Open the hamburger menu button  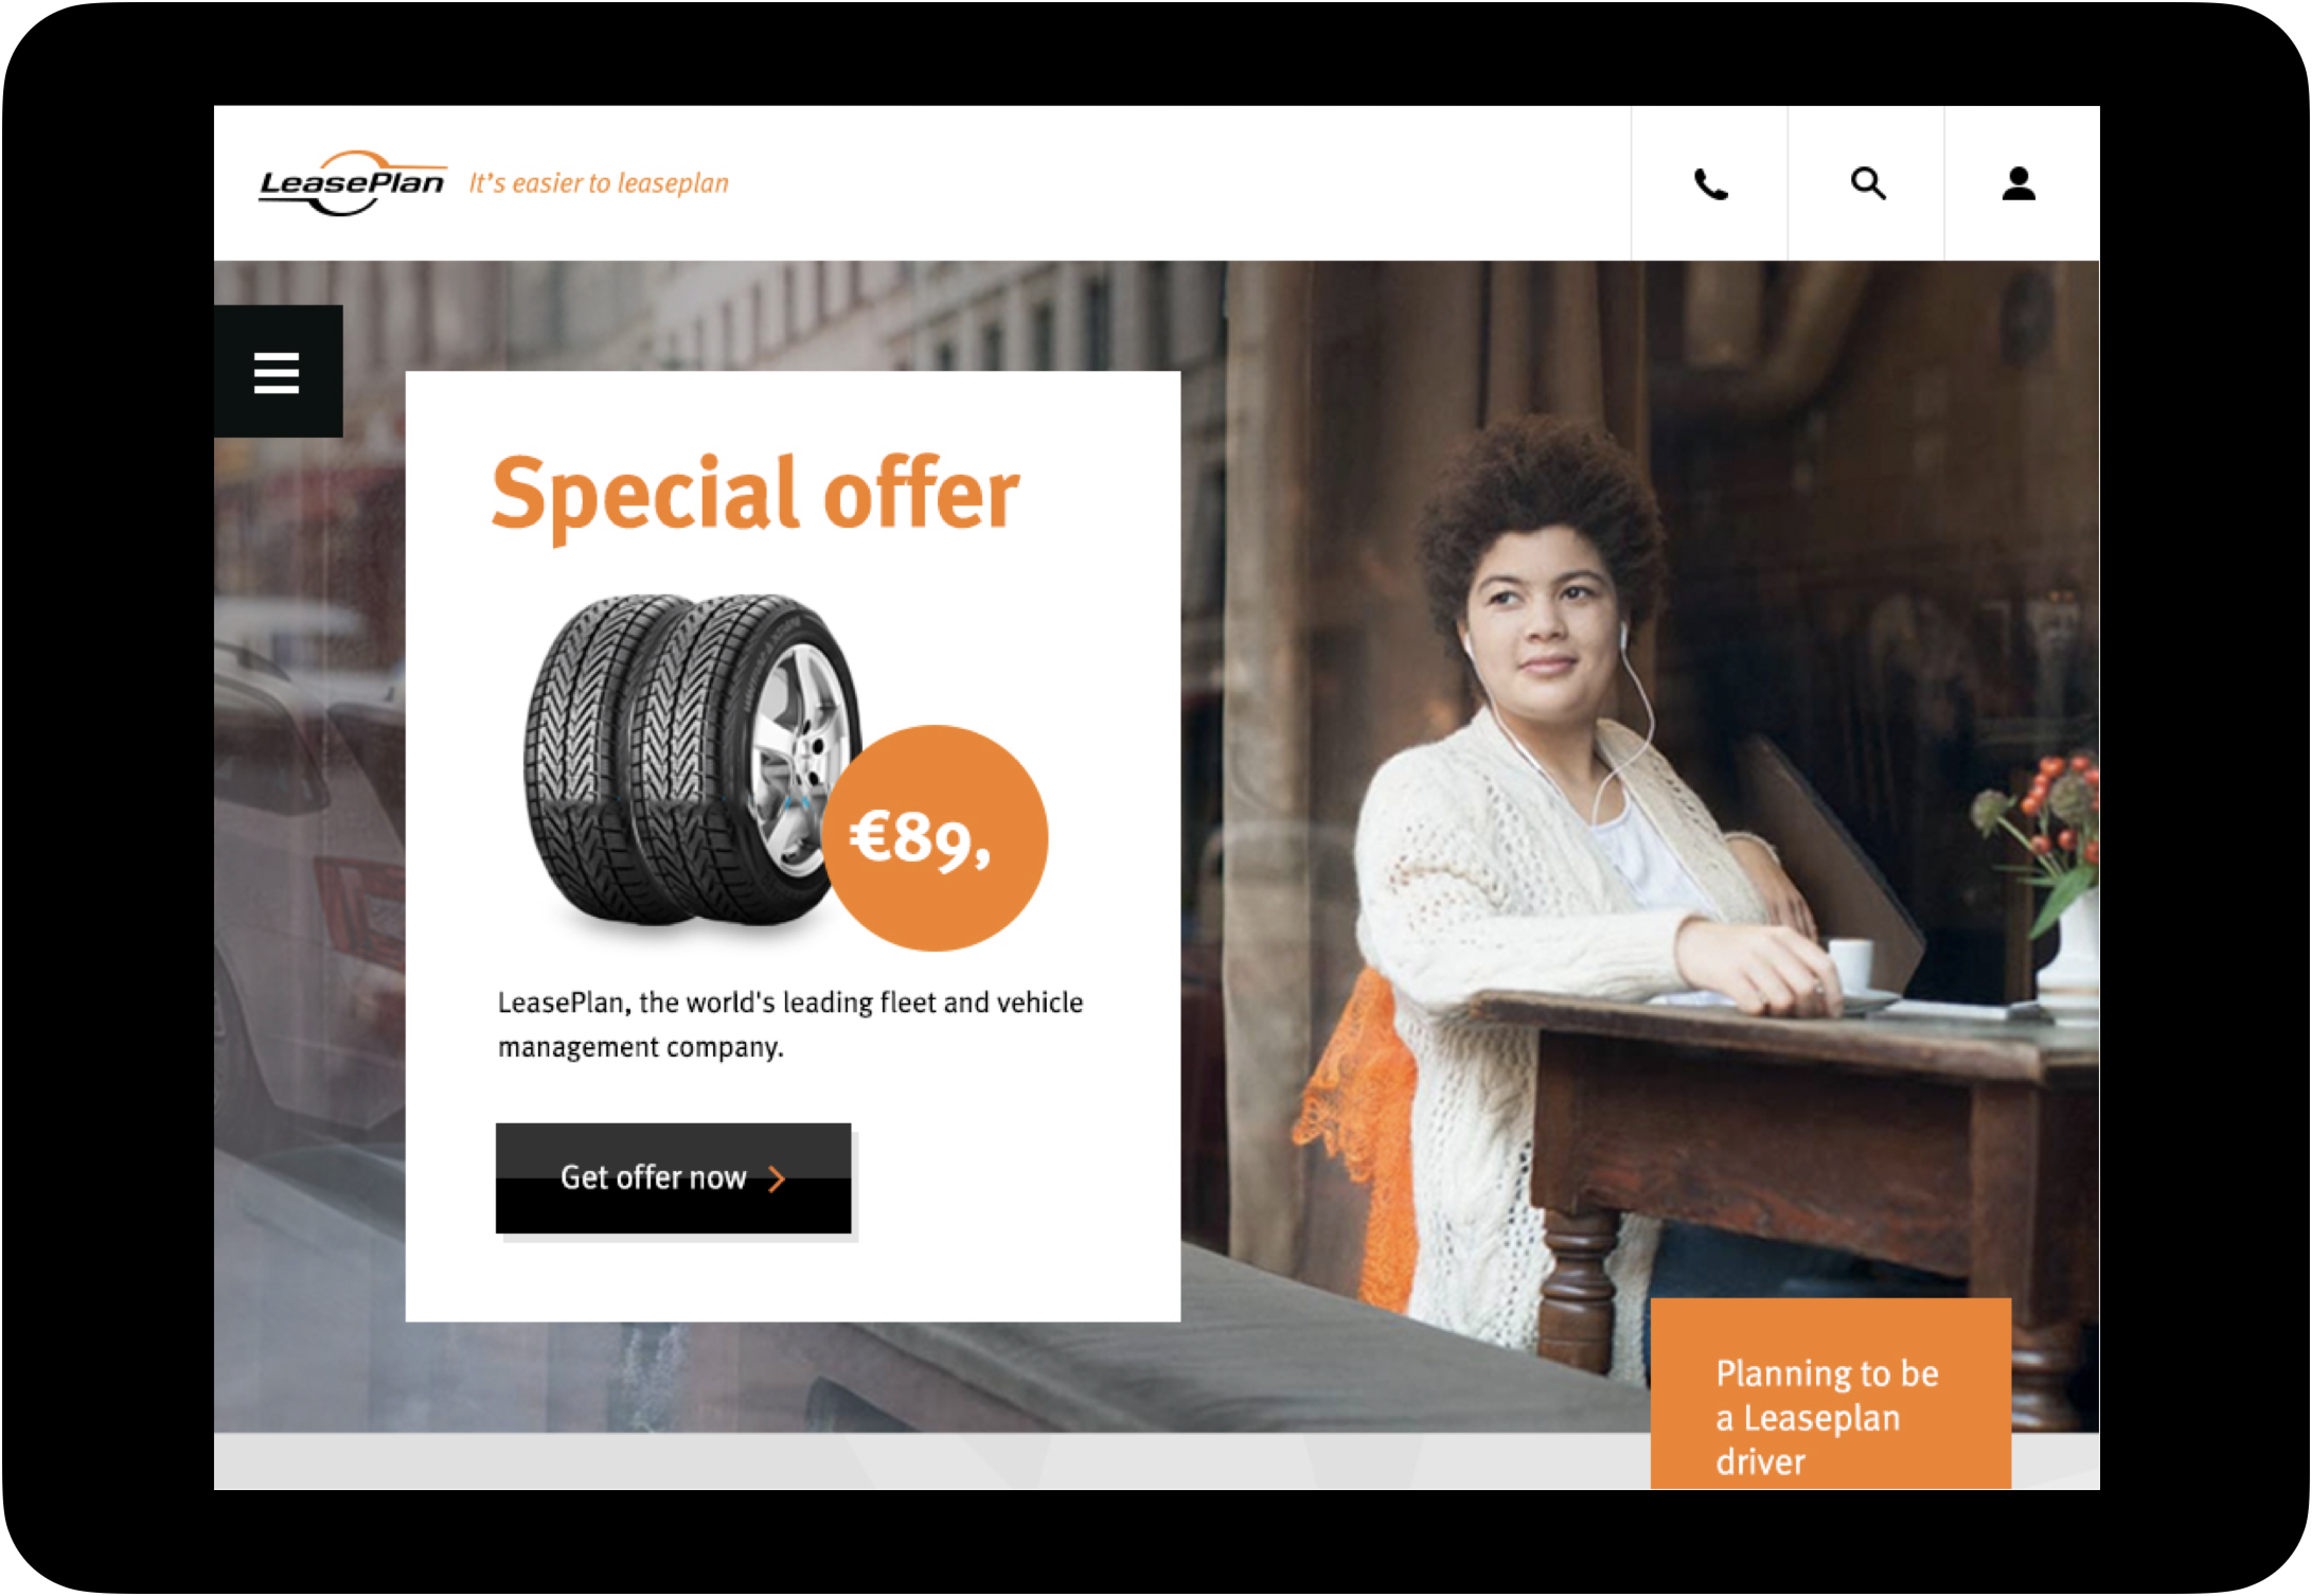278,372
